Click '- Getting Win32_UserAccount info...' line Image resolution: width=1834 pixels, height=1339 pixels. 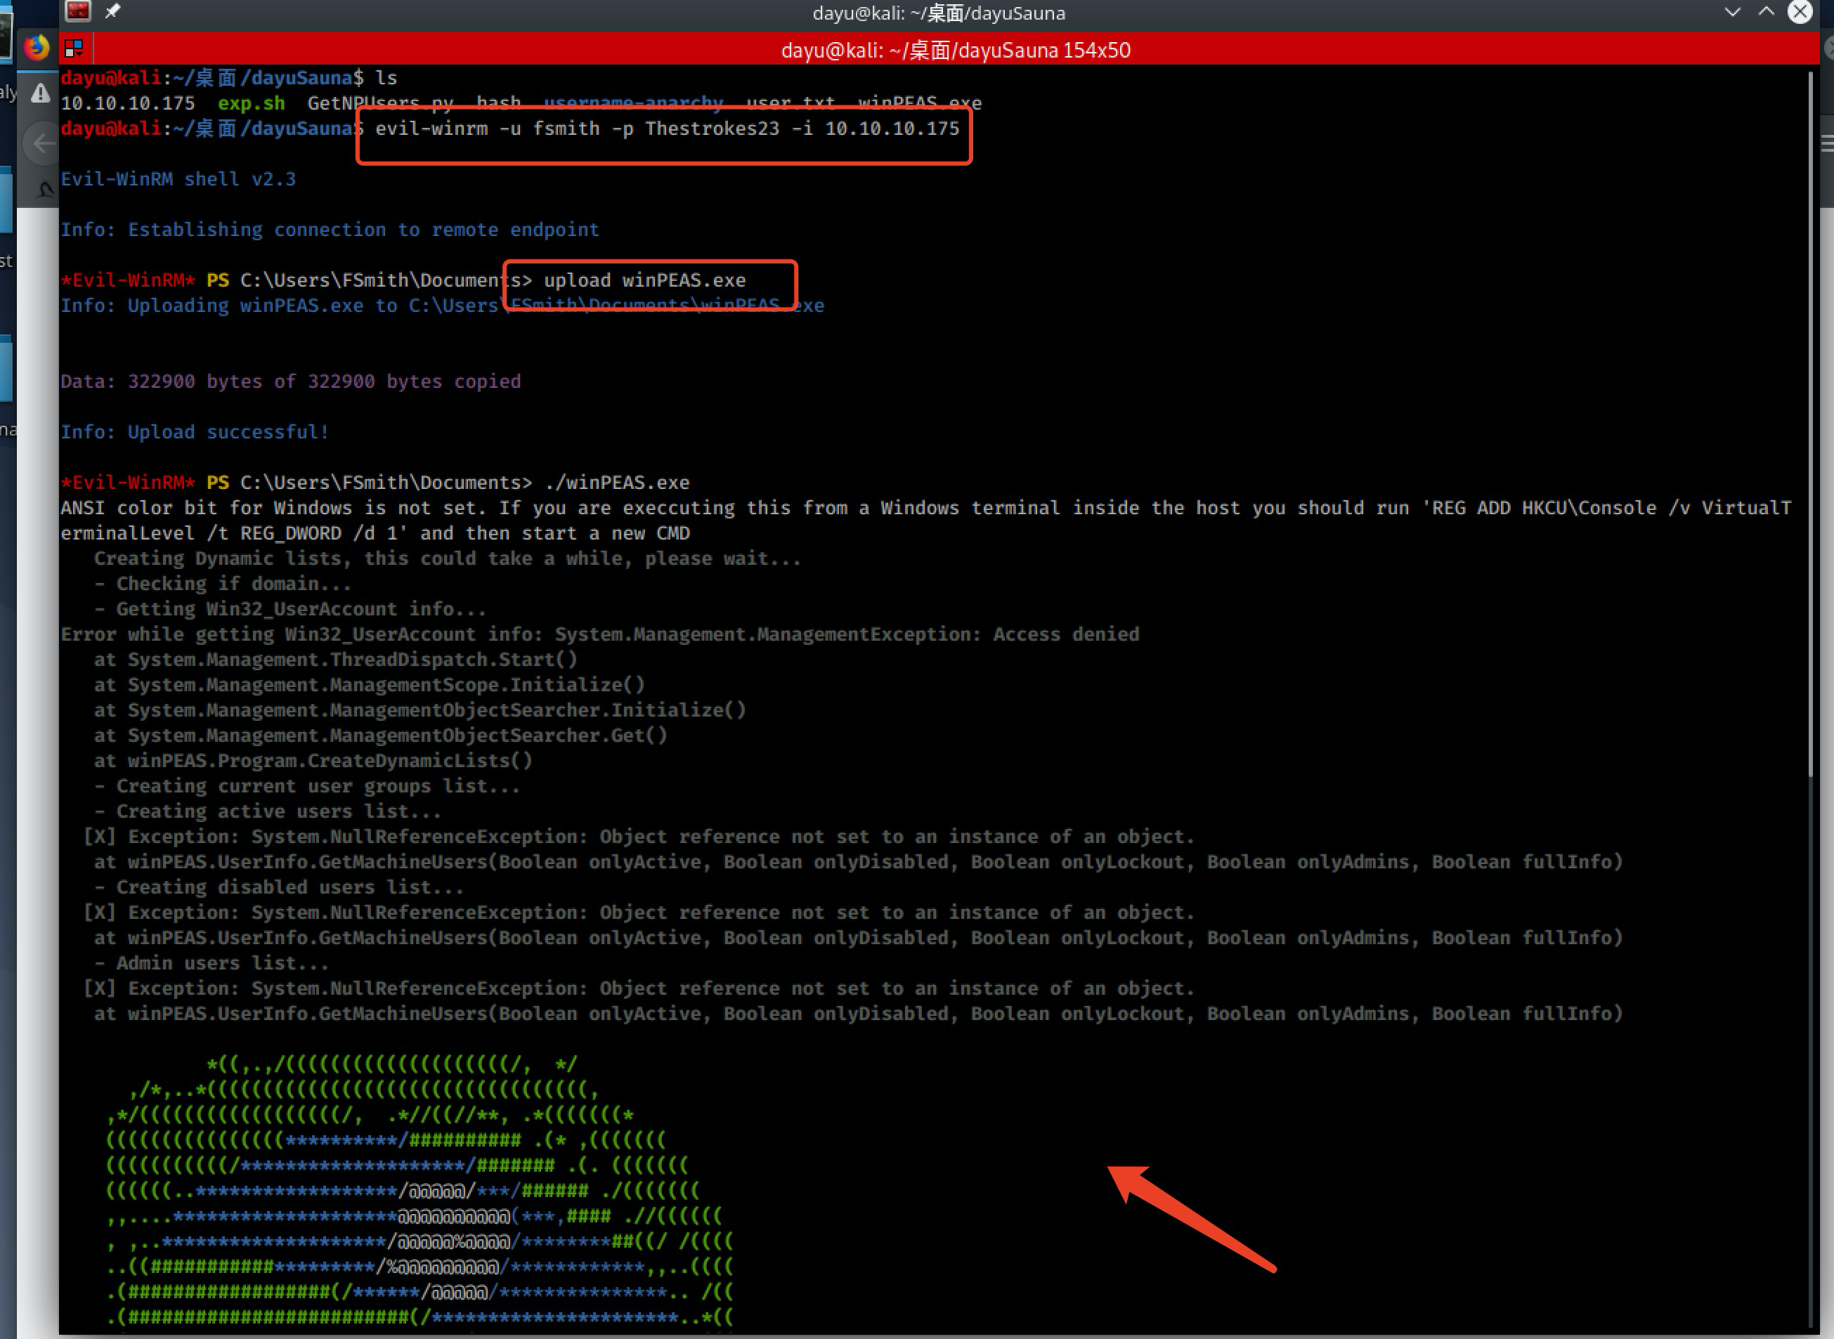pos(290,608)
